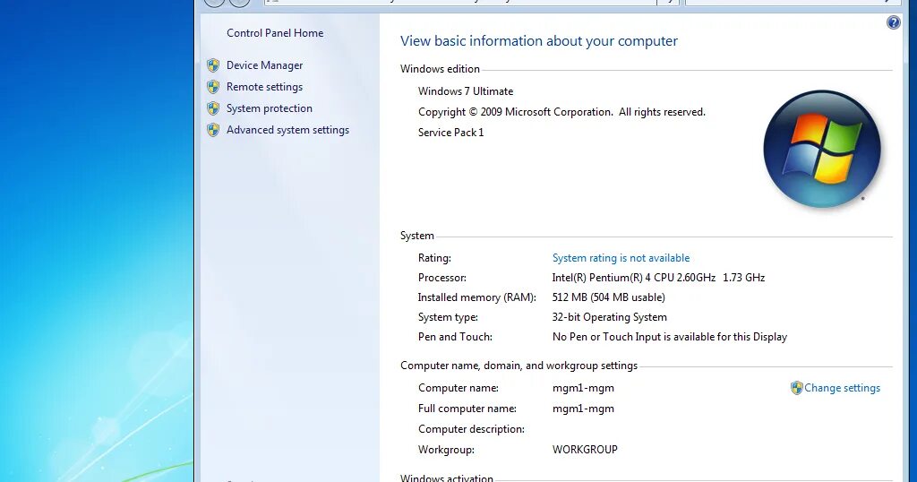Click the Computer name, domain, and workgroup settings heading
Image resolution: width=917 pixels, height=482 pixels.
point(518,366)
